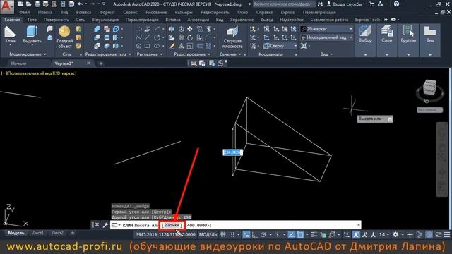452x254 pixels.
Task: Close the Чертеж1 drawing tab
Action: click(x=88, y=63)
